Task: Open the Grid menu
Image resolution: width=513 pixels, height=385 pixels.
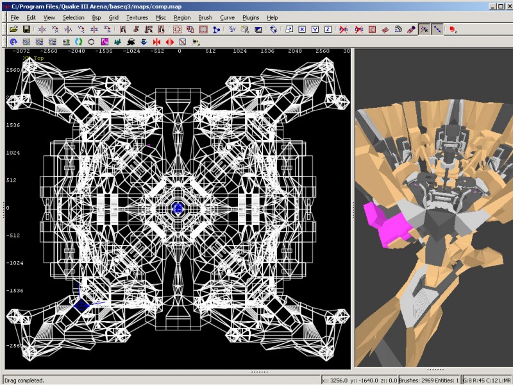Action: pos(114,18)
